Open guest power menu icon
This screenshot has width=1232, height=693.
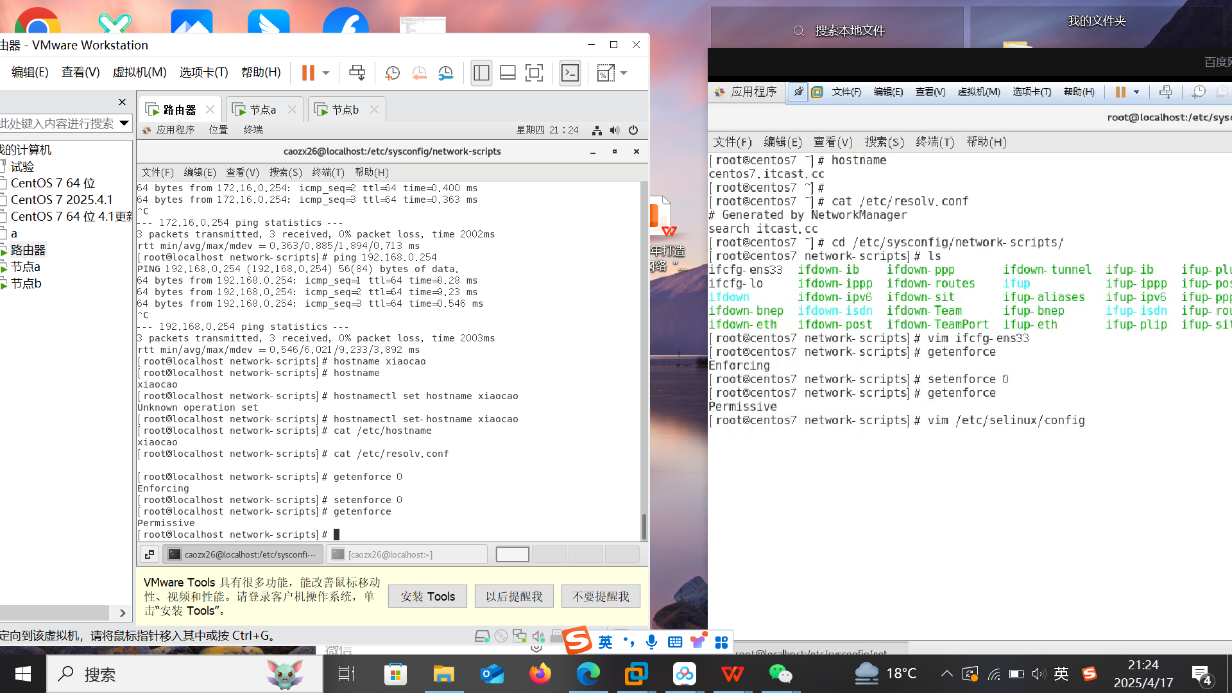click(633, 130)
